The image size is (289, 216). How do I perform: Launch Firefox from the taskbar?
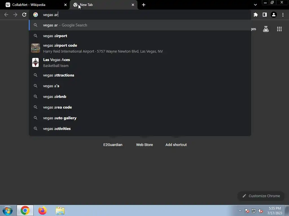tap(42, 210)
